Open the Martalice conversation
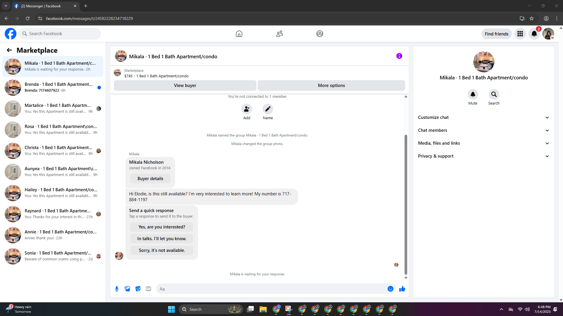Image resolution: width=563 pixels, height=316 pixels. (53, 108)
